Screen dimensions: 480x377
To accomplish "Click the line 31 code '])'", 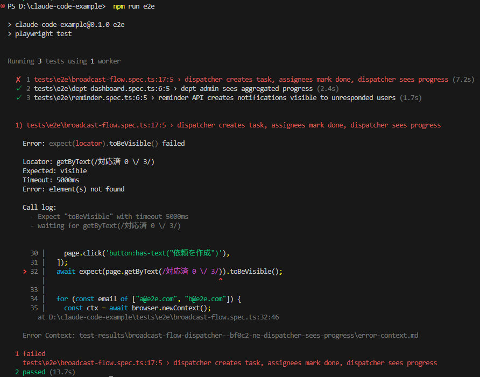I will (x=62, y=262).
